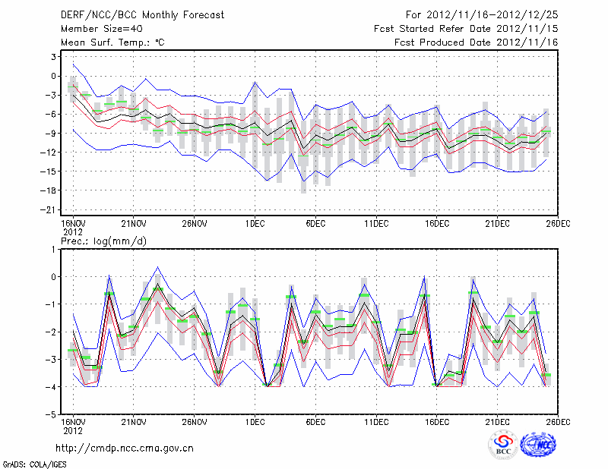The image size is (608, 469).
Task: Open the cmdp.ncc.cma.gov.cn URL link
Action: coord(125,448)
